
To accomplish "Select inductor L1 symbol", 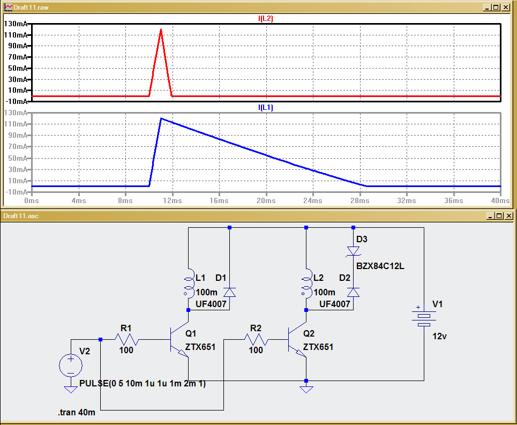I will tap(189, 283).
